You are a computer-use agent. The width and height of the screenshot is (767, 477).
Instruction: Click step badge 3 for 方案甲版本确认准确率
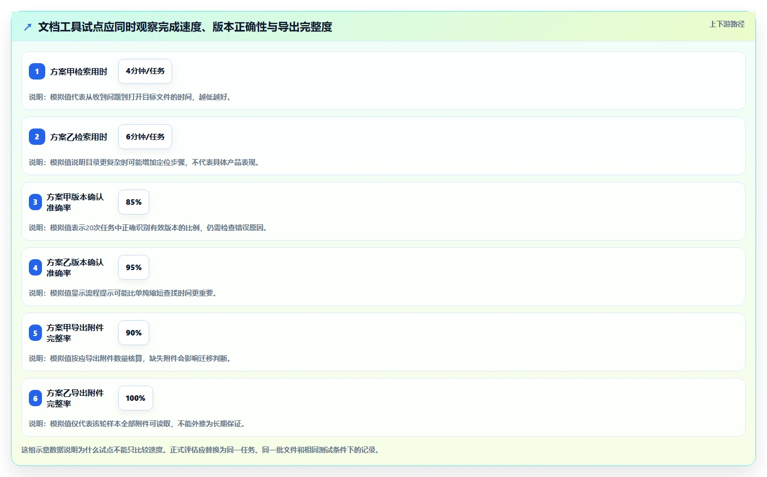click(35, 202)
